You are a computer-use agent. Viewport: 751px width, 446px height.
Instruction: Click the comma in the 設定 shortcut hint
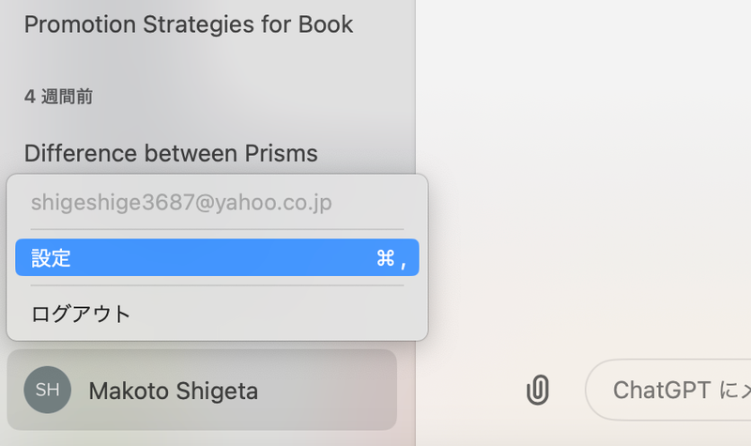coord(404,262)
